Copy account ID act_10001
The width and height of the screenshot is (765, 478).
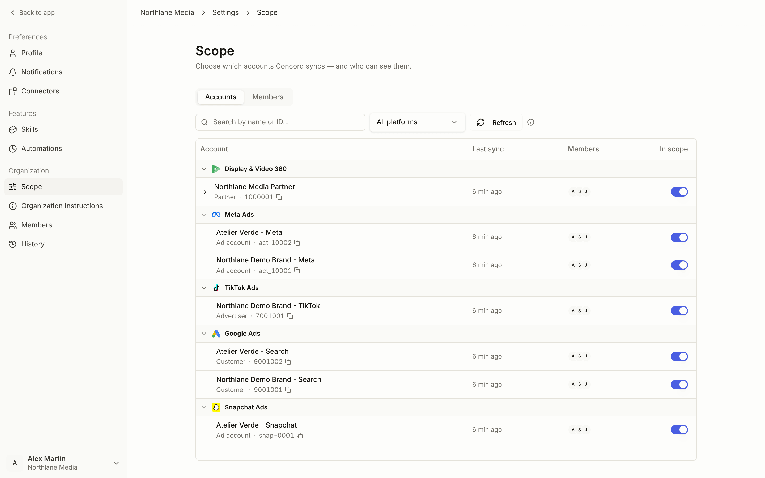pyautogui.click(x=297, y=271)
